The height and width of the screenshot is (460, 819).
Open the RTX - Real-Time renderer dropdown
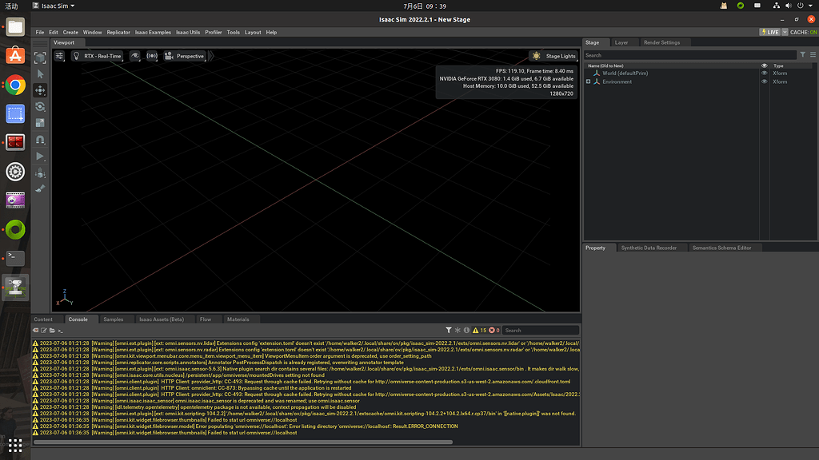tap(98, 56)
